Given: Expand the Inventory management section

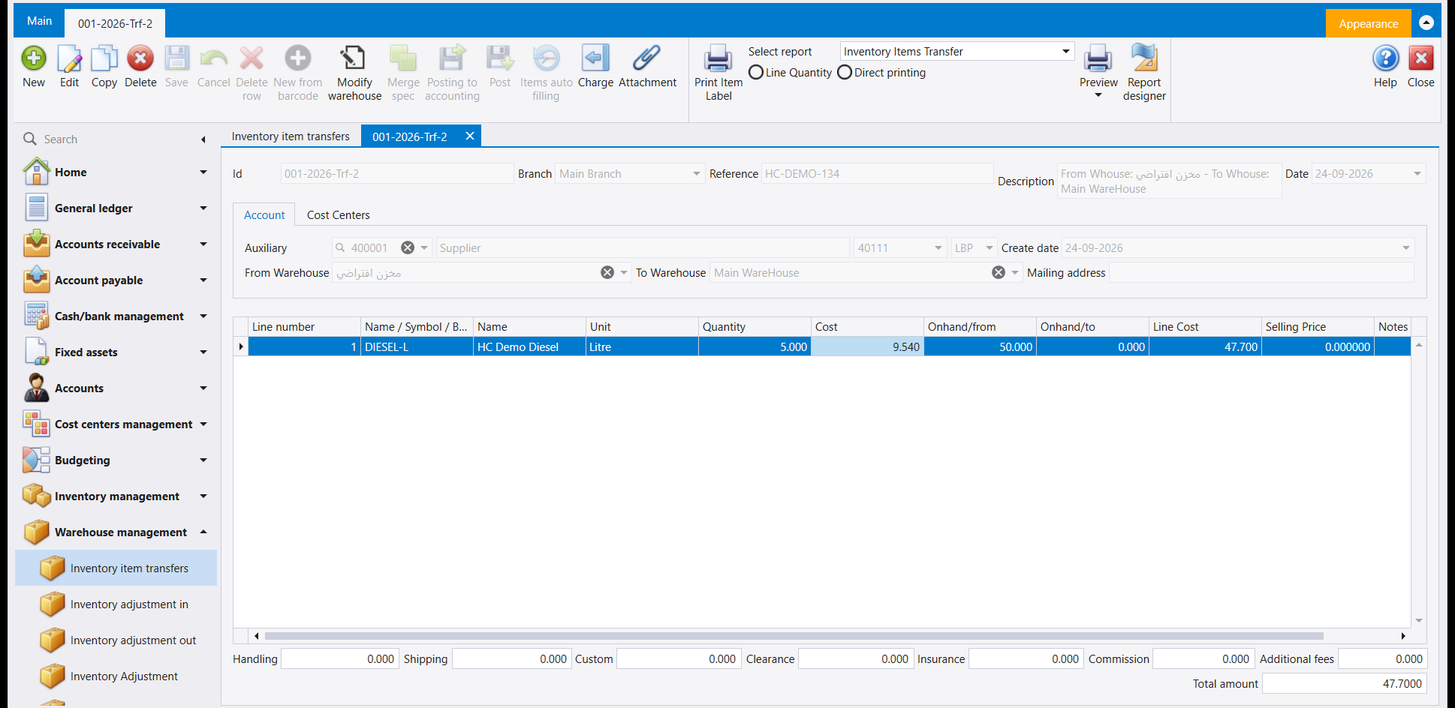Looking at the screenshot, I should (203, 496).
